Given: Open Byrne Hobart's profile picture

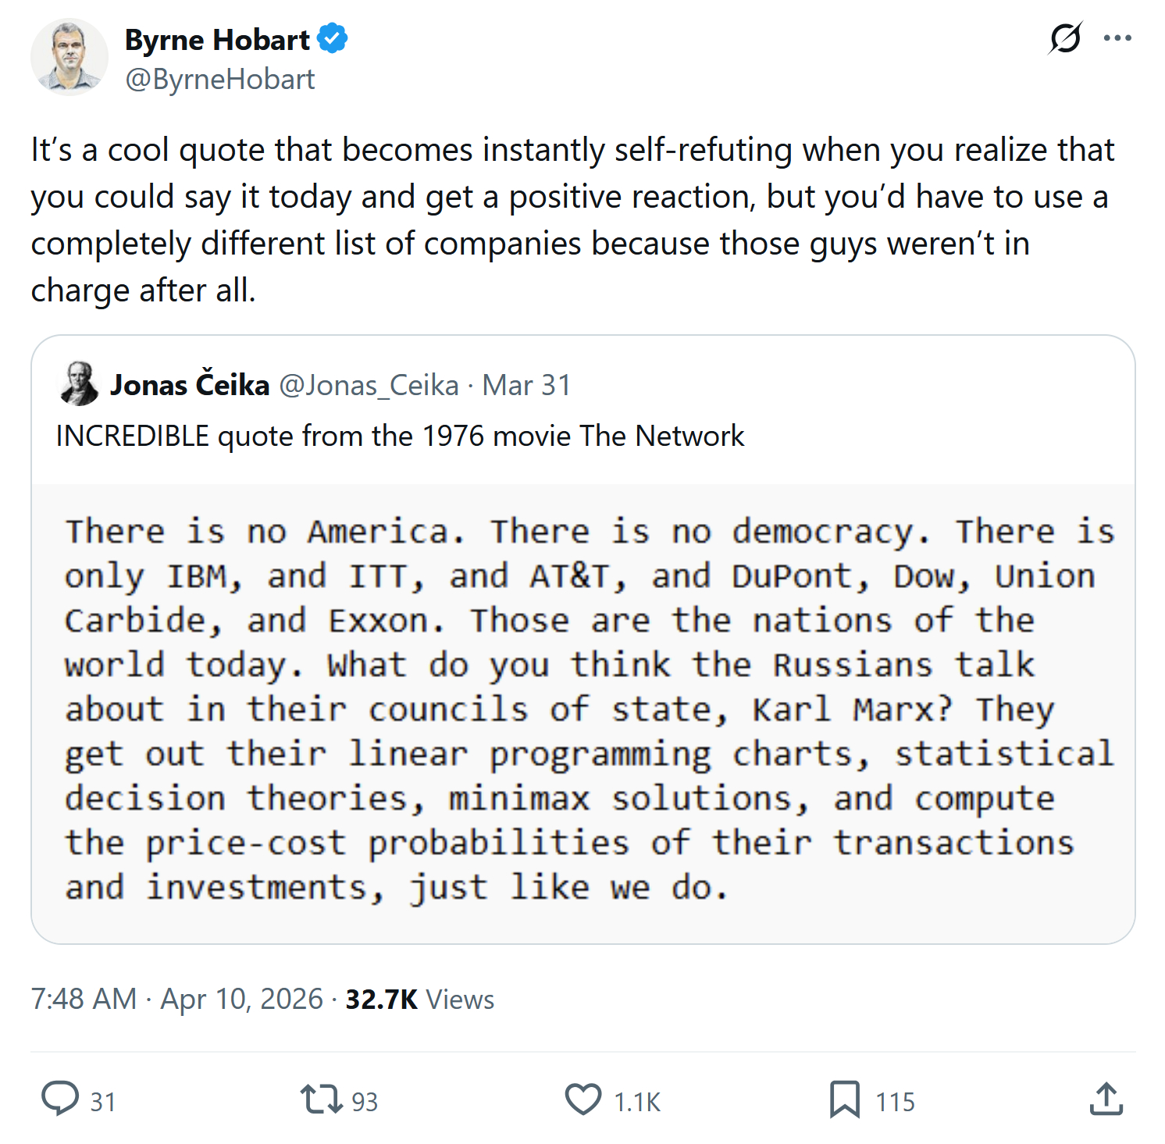Looking at the screenshot, I should click(69, 57).
